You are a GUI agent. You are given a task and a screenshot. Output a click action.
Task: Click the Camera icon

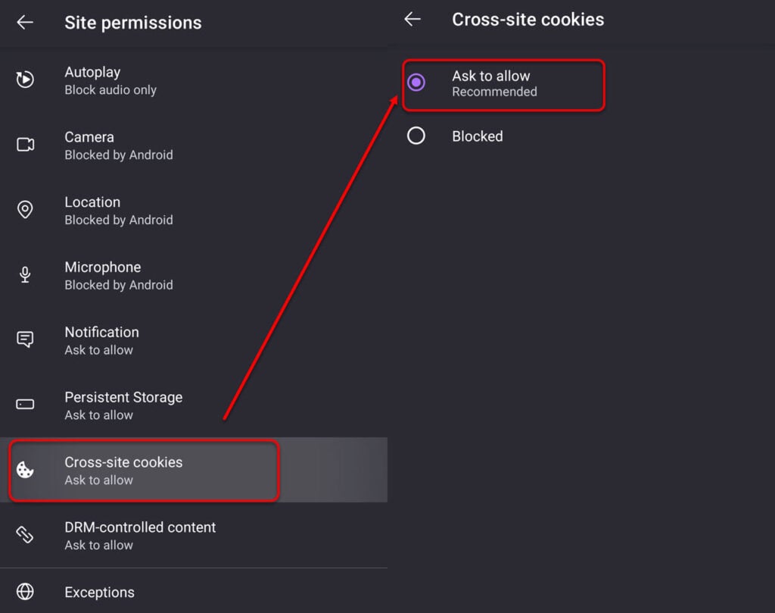tap(25, 145)
